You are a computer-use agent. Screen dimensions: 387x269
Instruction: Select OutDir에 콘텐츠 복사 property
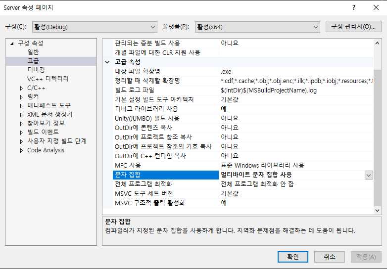pos(166,128)
